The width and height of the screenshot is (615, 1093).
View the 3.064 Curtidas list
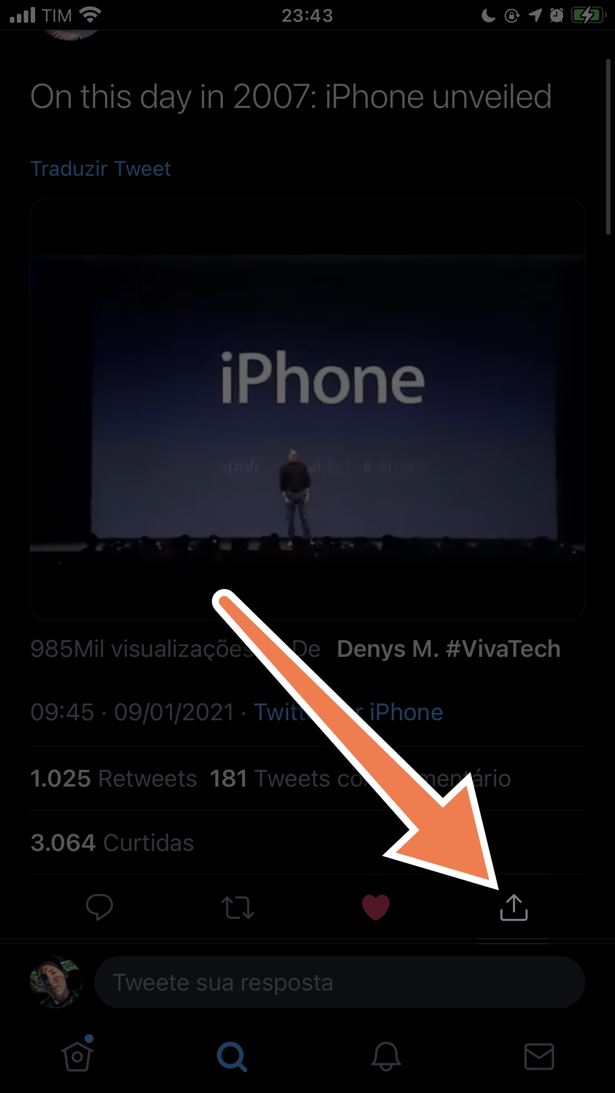pyautogui.click(x=112, y=843)
